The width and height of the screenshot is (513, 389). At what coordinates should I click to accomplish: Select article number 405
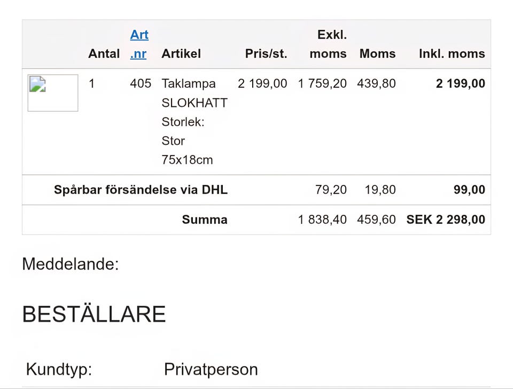[141, 83]
